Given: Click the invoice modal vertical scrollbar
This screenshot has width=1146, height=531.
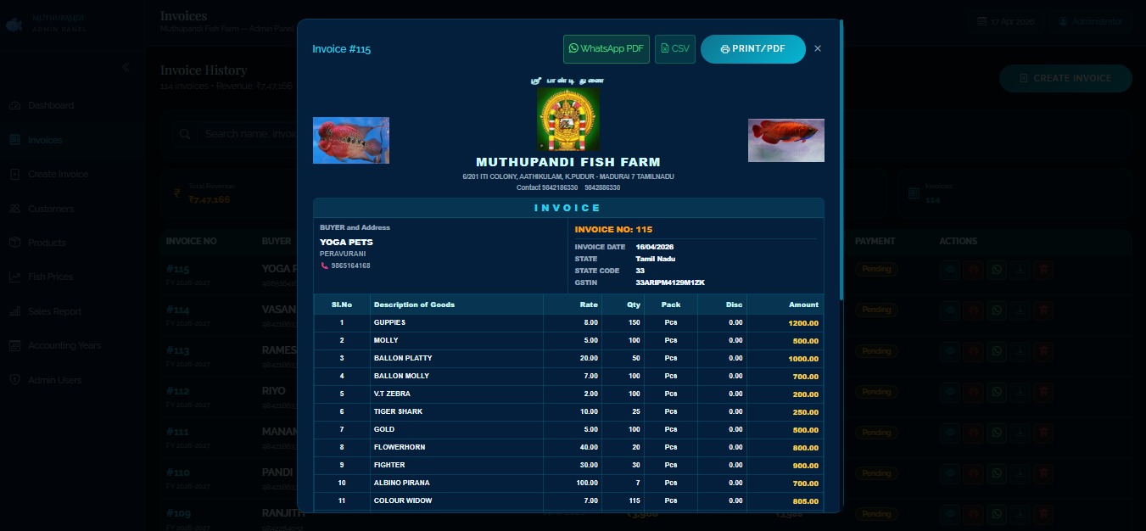Looking at the screenshot, I should pos(841,161).
